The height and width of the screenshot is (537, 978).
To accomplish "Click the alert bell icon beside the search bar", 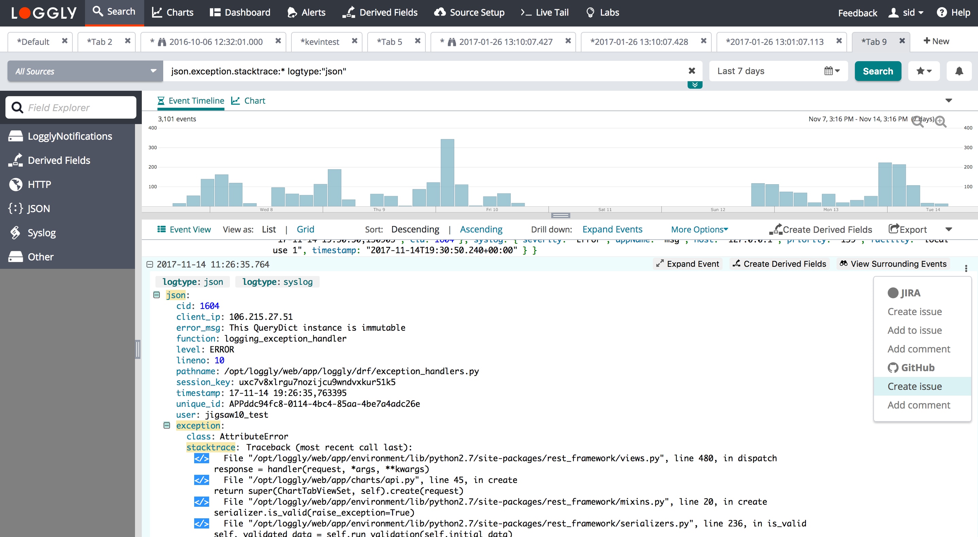I will pos(959,71).
